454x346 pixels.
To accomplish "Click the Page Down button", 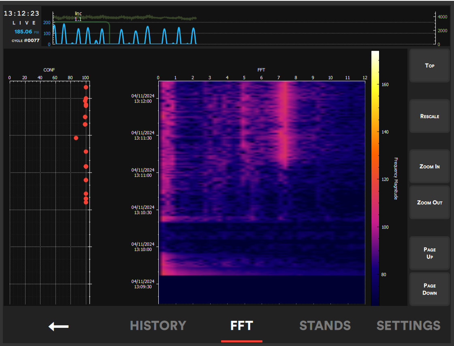I will pyautogui.click(x=430, y=289).
